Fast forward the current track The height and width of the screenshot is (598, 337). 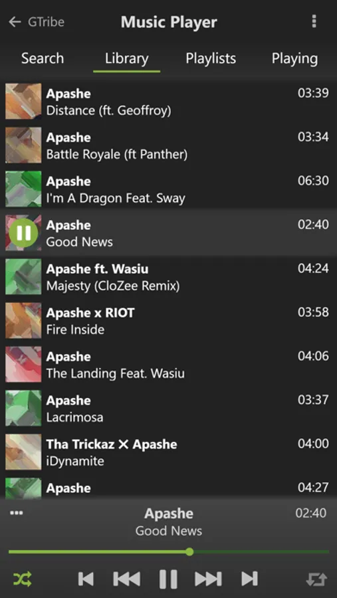tap(209, 579)
